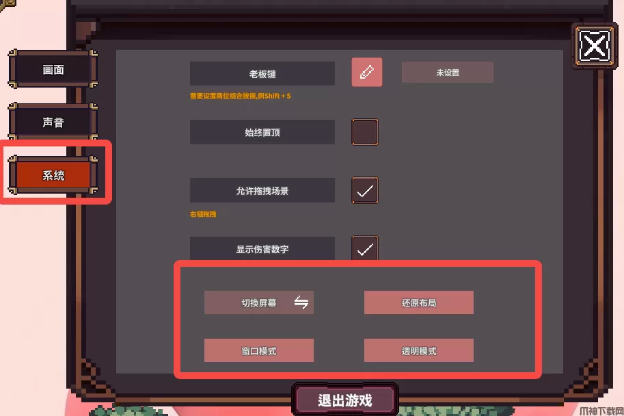The image size is (624, 416).
Task: Click the 允许拖拽场景 label bar
Action: point(262,190)
